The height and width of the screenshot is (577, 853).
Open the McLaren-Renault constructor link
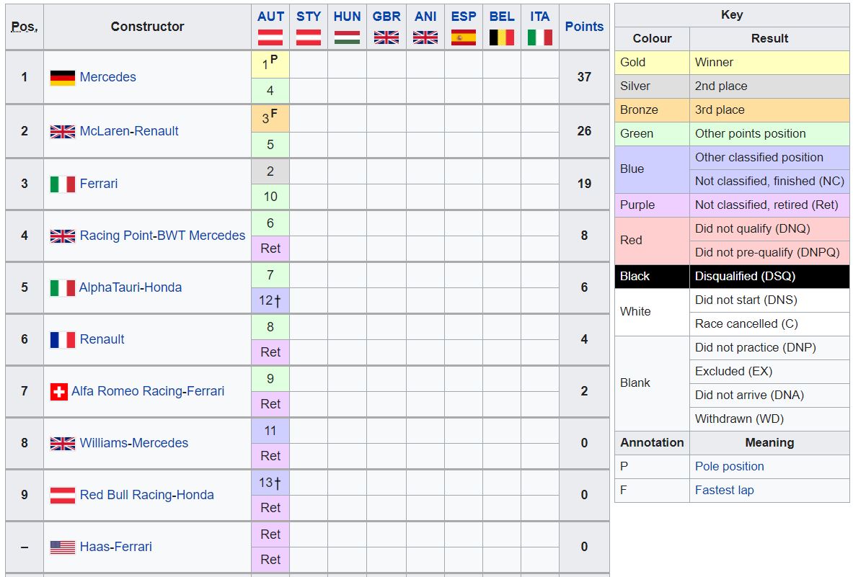129,131
